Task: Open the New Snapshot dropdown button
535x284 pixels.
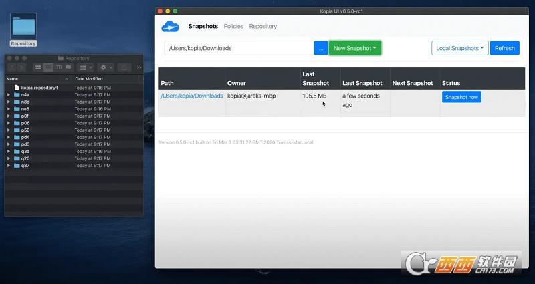Action: 355,48
